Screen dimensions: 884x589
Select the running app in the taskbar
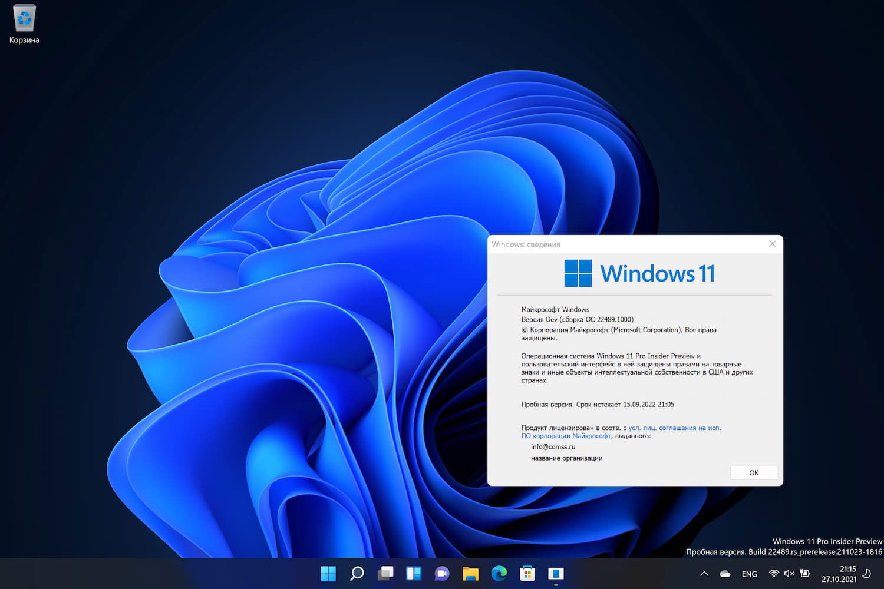[555, 573]
